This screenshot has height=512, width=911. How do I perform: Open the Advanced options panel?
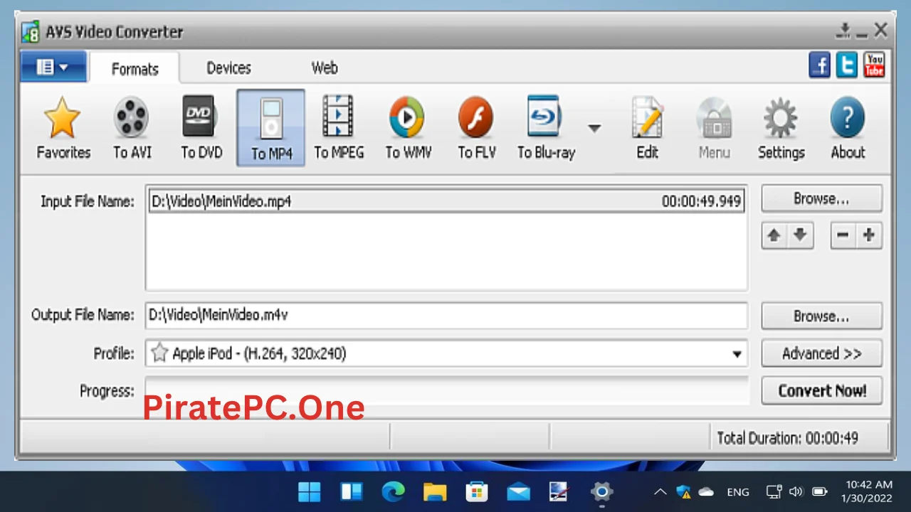click(x=821, y=353)
